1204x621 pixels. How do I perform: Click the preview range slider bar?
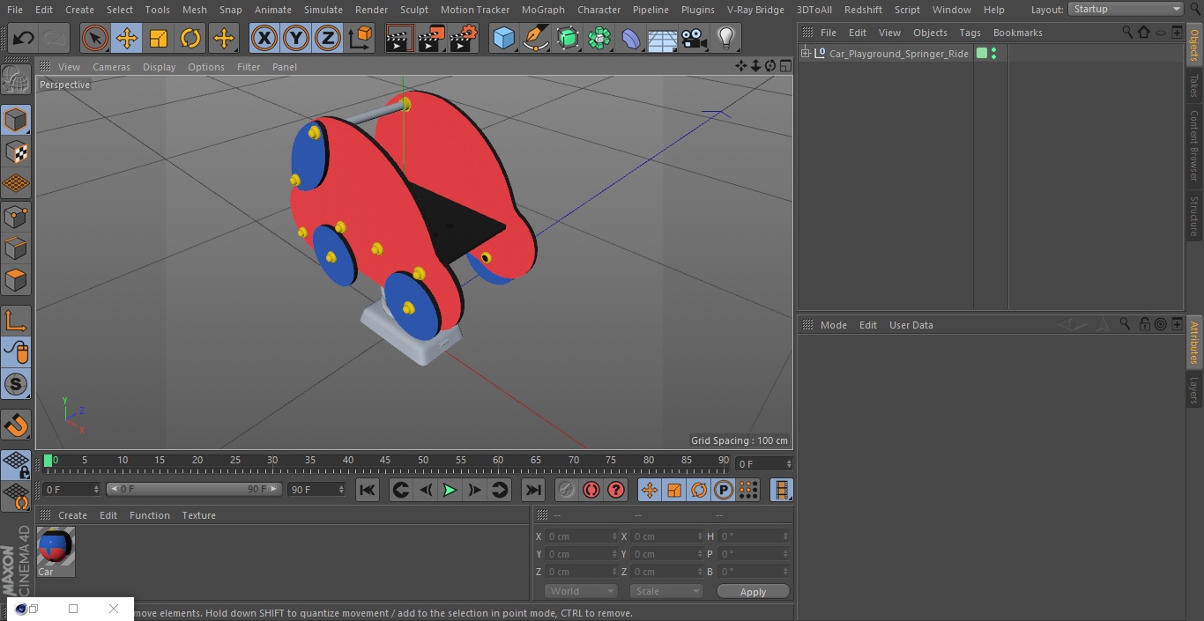[x=194, y=489]
